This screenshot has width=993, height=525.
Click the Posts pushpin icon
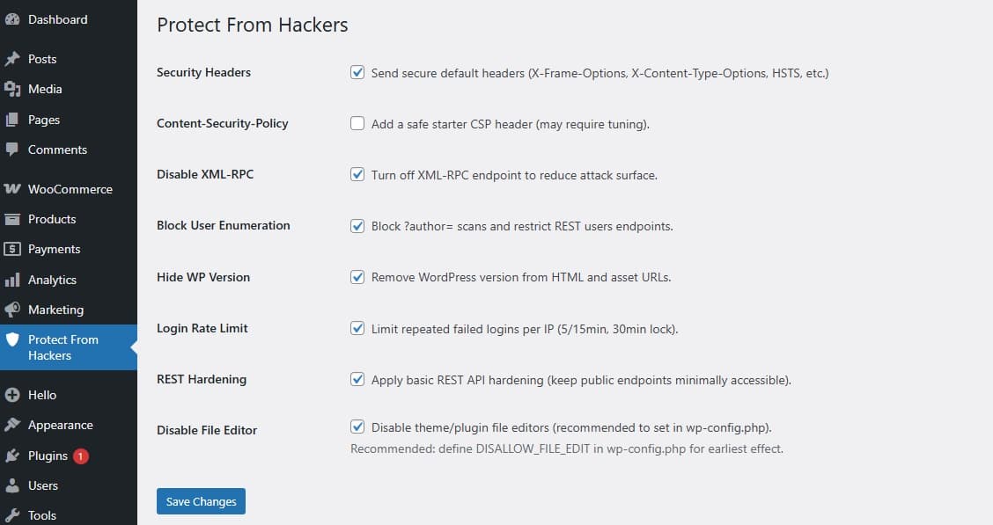(12, 59)
